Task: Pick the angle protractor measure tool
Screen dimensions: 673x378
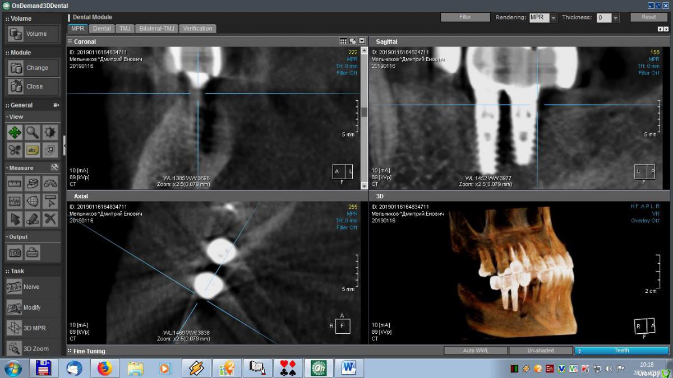Action: pos(50,183)
